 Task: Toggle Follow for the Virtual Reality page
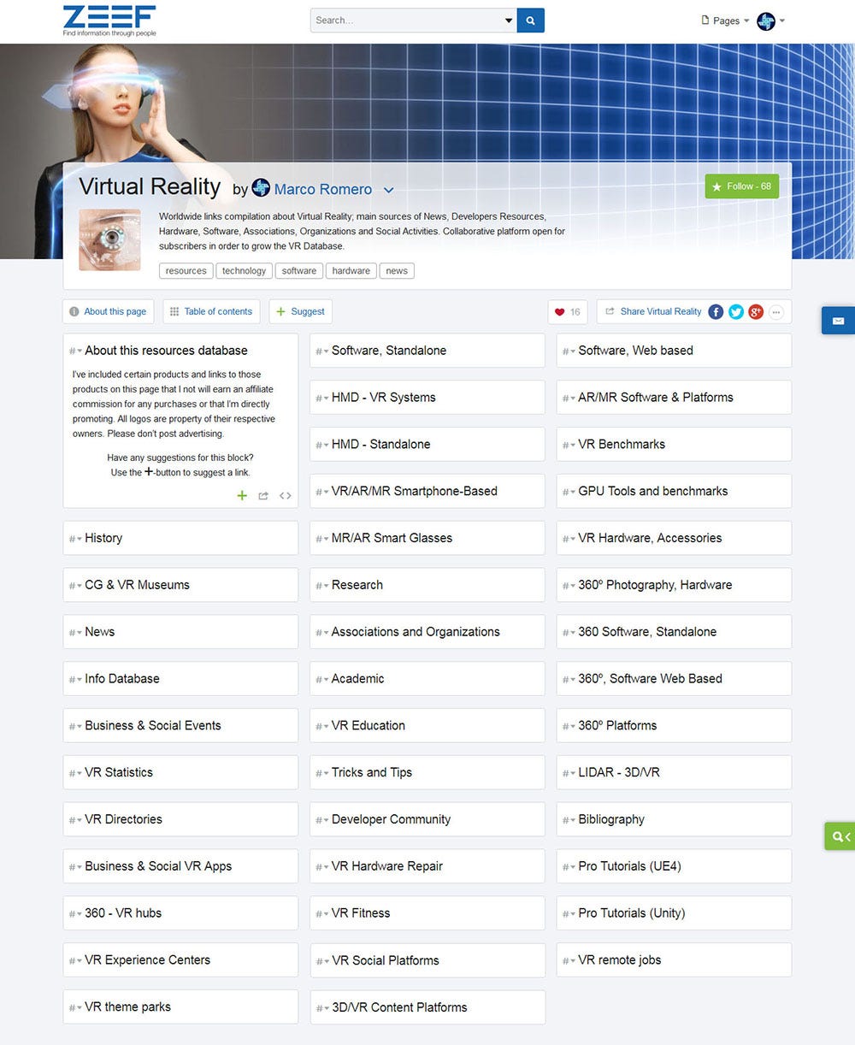pyautogui.click(x=741, y=186)
